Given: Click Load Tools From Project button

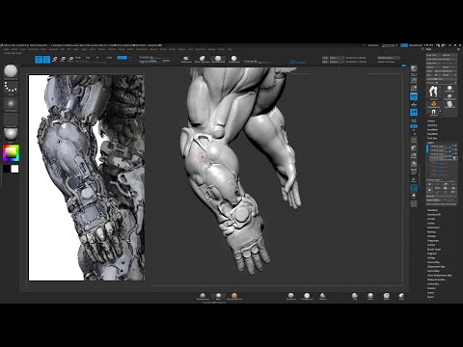Looking at the screenshot, I should (442, 59).
